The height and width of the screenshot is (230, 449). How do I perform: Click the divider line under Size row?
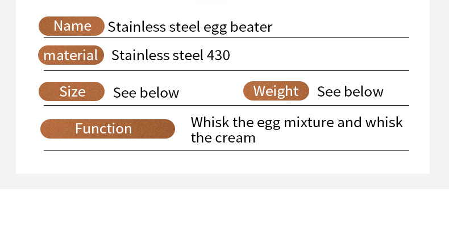tap(227, 106)
